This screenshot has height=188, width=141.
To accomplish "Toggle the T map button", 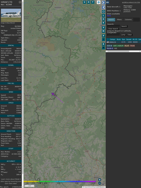I will click(x=93, y=2).
